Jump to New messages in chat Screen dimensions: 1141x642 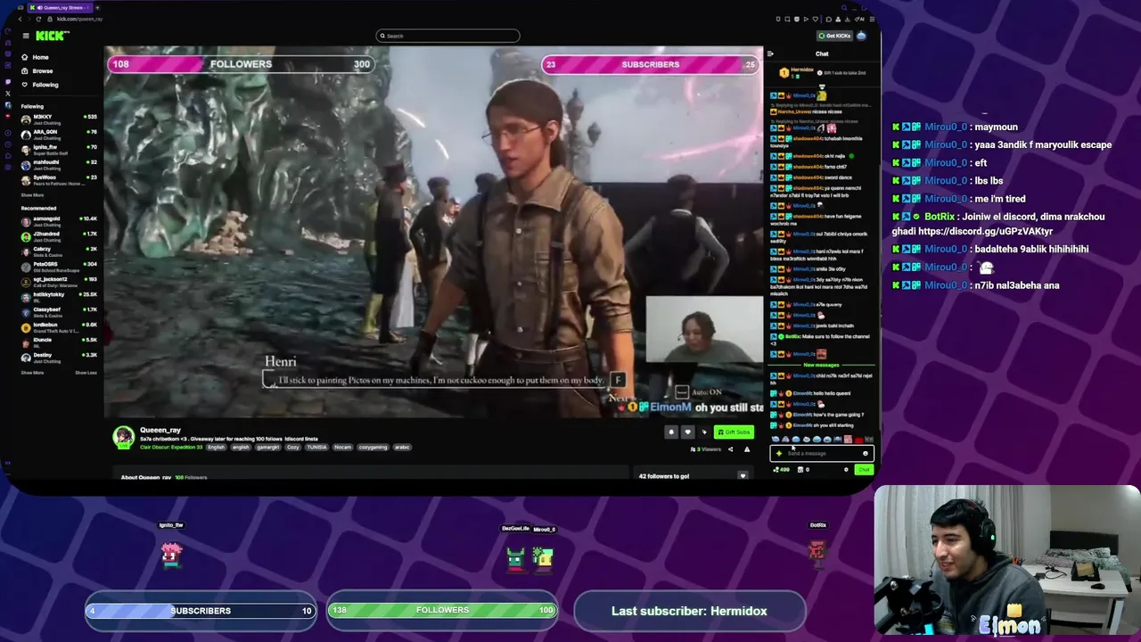coord(821,365)
